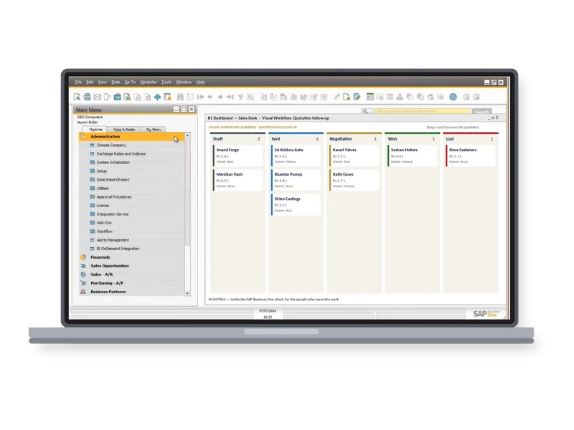The height and width of the screenshot is (430, 574).
Task: Click the new document with green dot icon
Action: point(347,97)
